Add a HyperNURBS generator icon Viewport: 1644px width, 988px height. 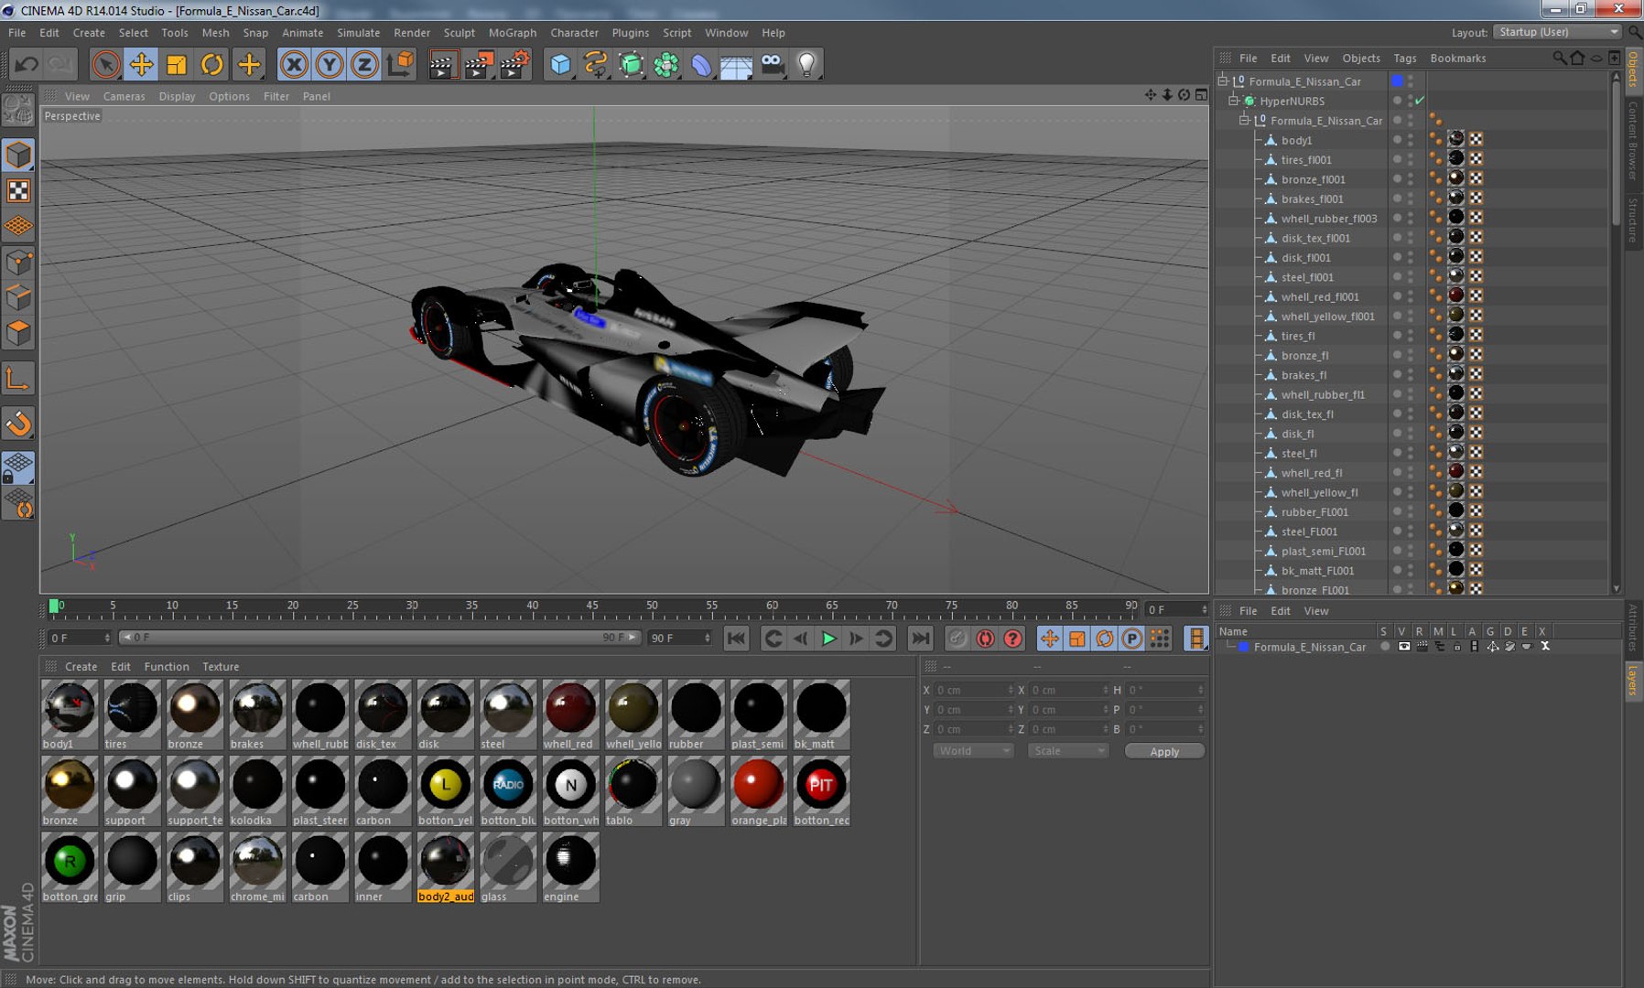pyautogui.click(x=631, y=64)
